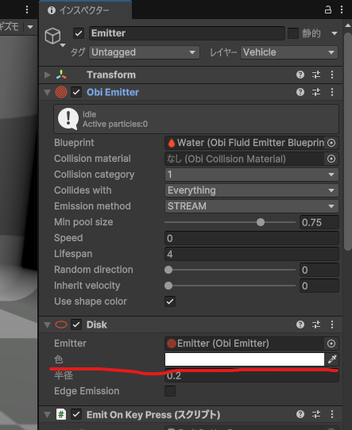Screen dimensions: 352x430
Task: Click Collision material object picker circle
Action: 331,159
